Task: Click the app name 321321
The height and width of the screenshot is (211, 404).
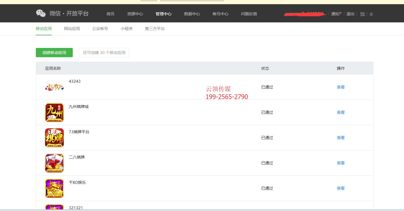Action: (76, 208)
